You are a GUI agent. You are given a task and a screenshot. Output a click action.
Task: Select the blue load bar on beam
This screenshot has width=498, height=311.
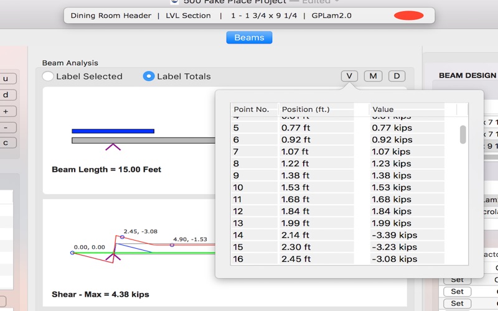point(113,131)
